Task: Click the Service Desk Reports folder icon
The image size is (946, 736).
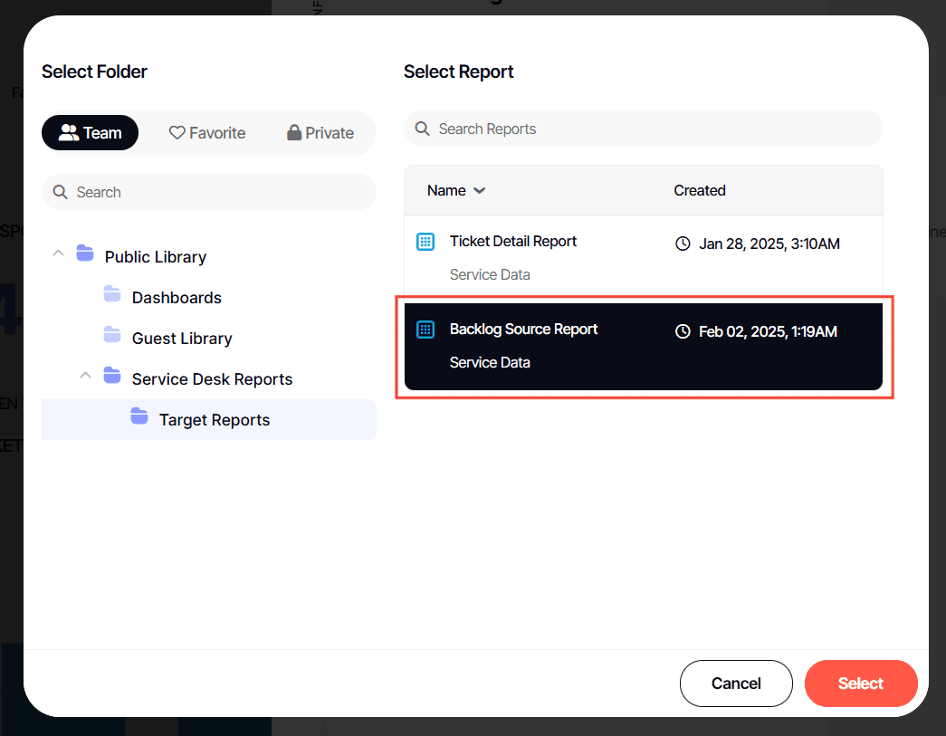Action: (x=112, y=376)
